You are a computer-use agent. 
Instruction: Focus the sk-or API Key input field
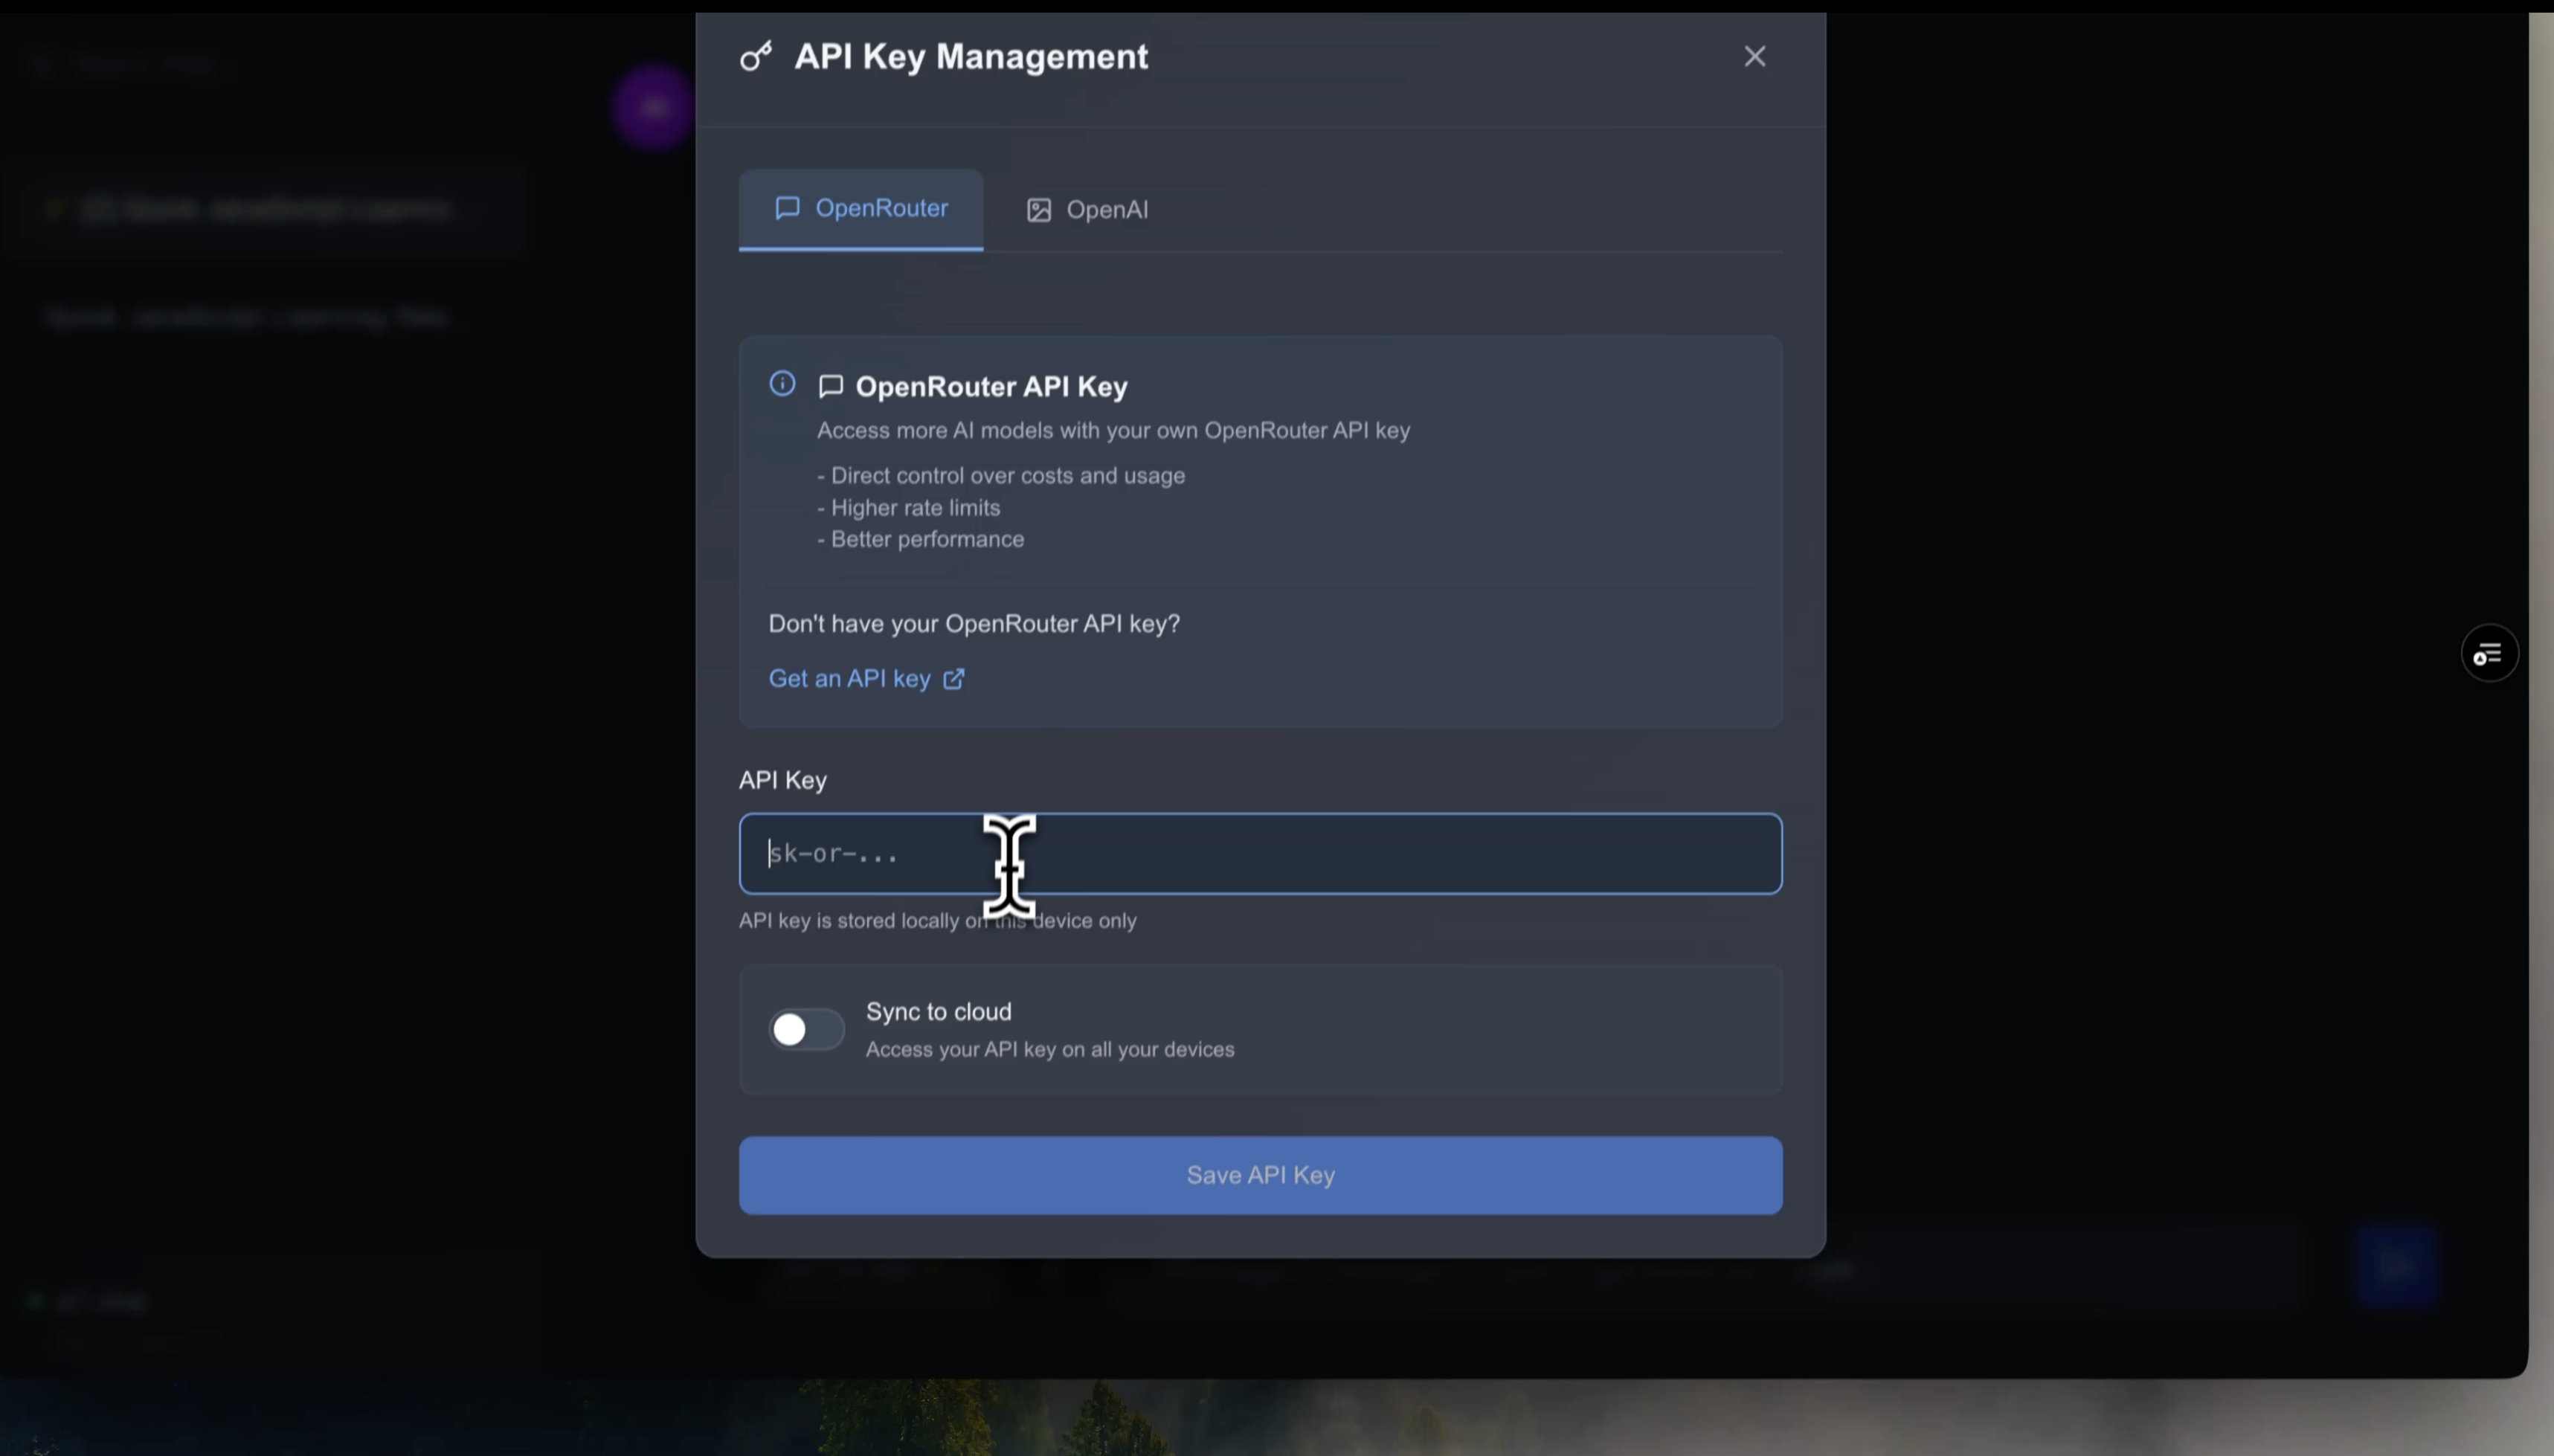coord(1260,854)
